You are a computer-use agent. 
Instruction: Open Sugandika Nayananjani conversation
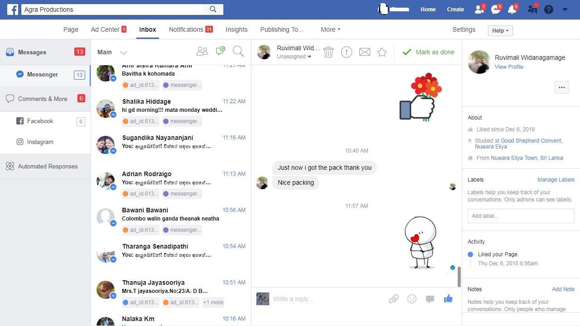pyautogui.click(x=171, y=148)
